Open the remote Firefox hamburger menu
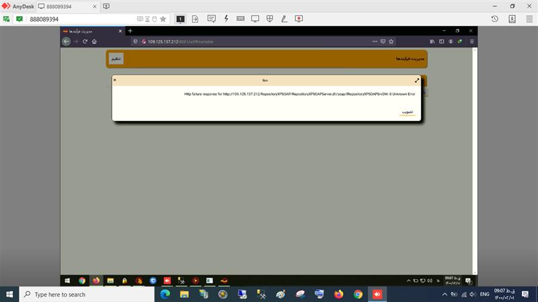This screenshot has width=538, height=302. click(471, 42)
